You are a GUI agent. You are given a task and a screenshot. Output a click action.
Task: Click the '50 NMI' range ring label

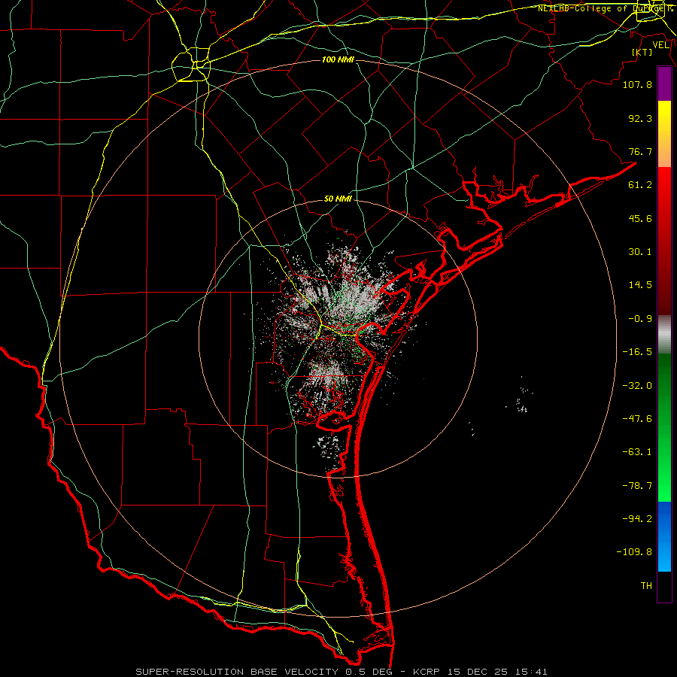338,199
